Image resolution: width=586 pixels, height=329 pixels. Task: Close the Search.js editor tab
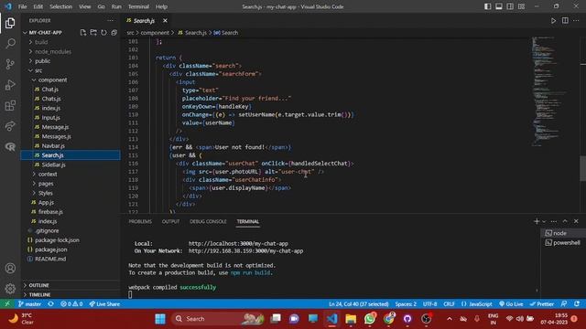click(x=165, y=21)
